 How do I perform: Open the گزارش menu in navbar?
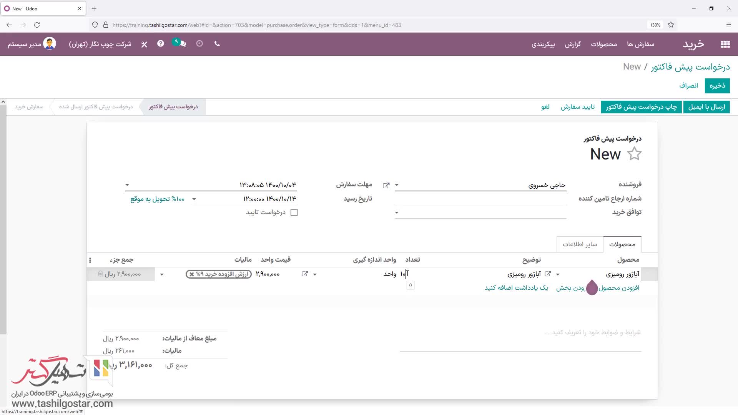pyautogui.click(x=572, y=44)
